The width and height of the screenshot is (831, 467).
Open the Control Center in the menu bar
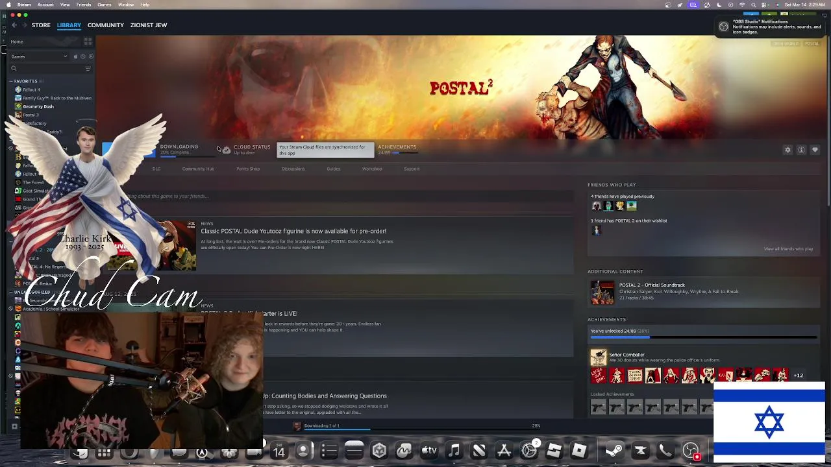click(765, 5)
